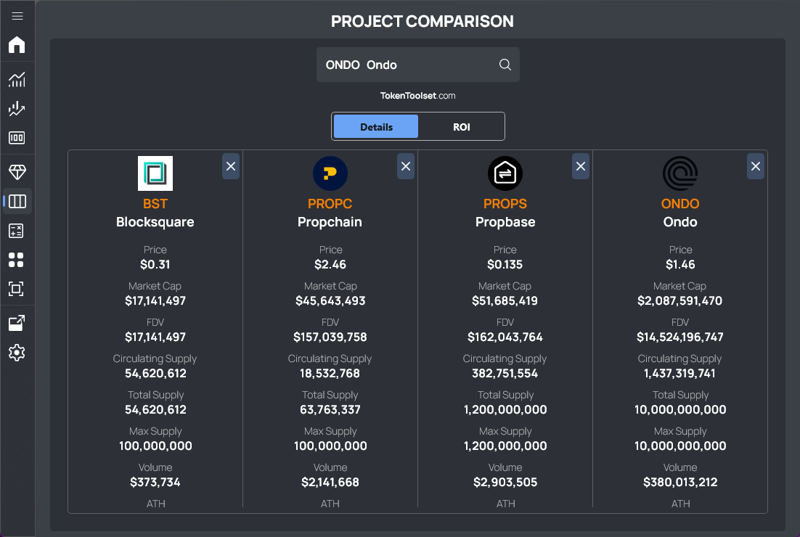Select volume $2,903,505
Viewport: 800px width, 537px height.
pyautogui.click(x=505, y=481)
